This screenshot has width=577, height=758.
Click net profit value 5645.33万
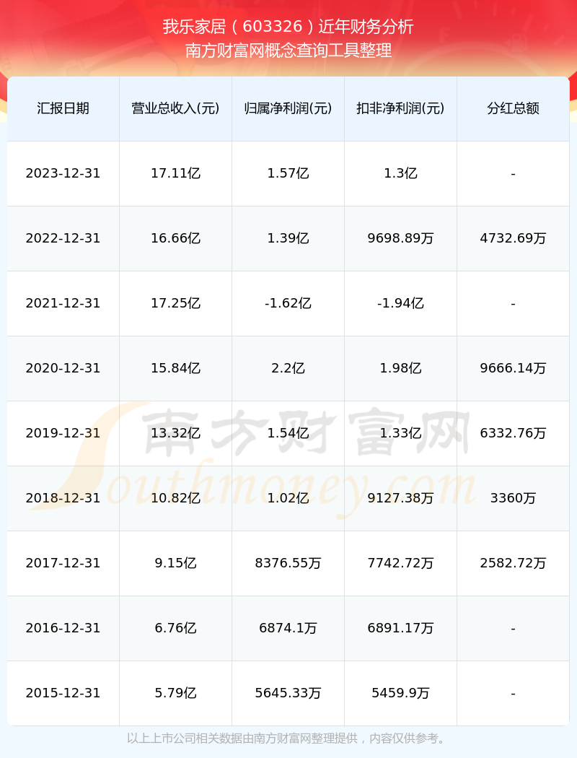point(288,693)
